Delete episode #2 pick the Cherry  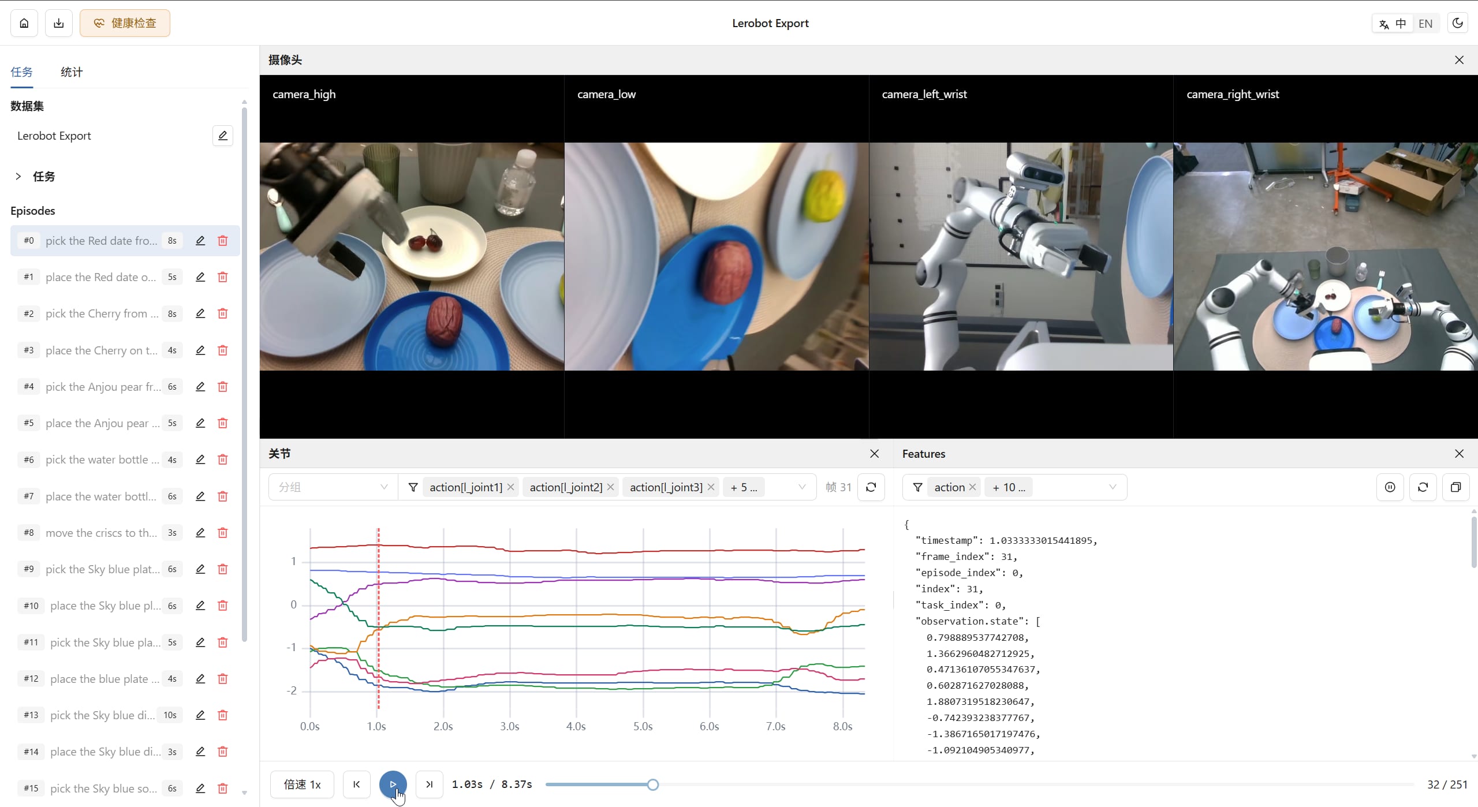[223, 313]
